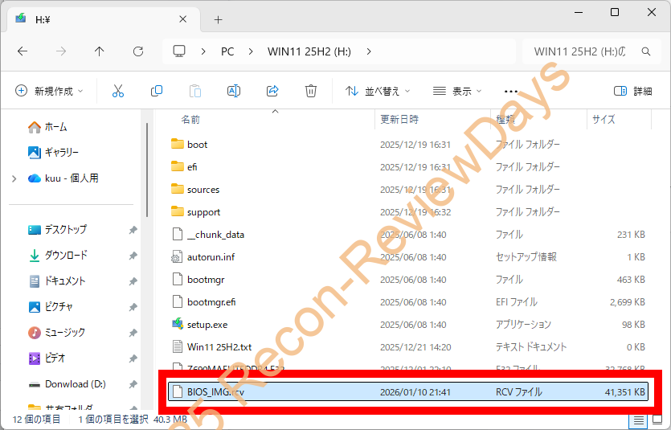Expand the kuu - 個人用 tree node
Image resolution: width=671 pixels, height=430 pixels.
(14, 178)
